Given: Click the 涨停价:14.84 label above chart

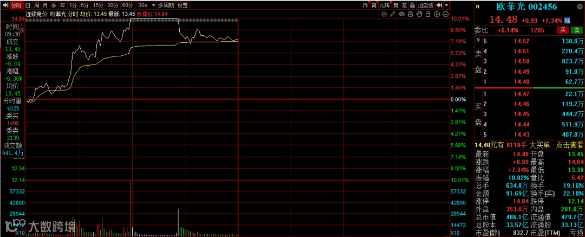Looking at the screenshot, I should 153,14.
